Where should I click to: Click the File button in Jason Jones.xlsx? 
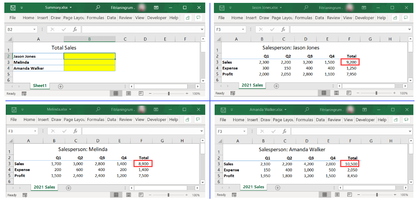[x=221, y=18]
